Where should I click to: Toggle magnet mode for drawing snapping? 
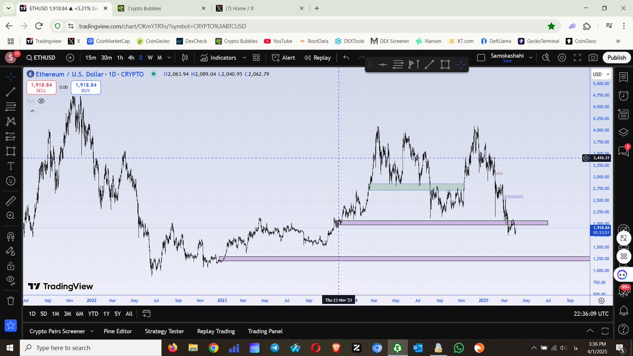pos(11,236)
